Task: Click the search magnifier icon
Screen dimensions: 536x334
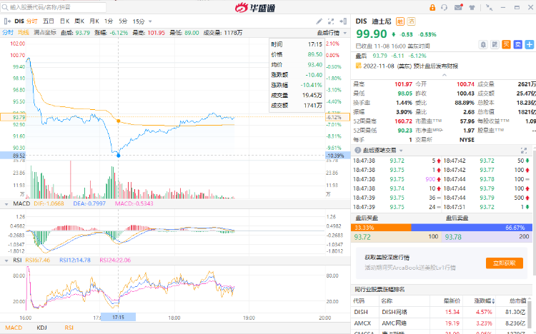Action: point(5,7)
